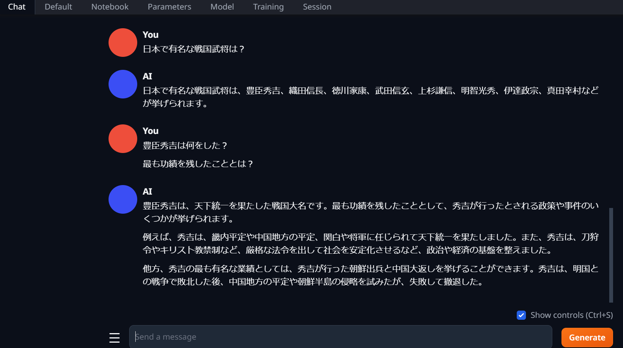Click the orange Generate button
The height and width of the screenshot is (348, 623).
tap(587, 337)
